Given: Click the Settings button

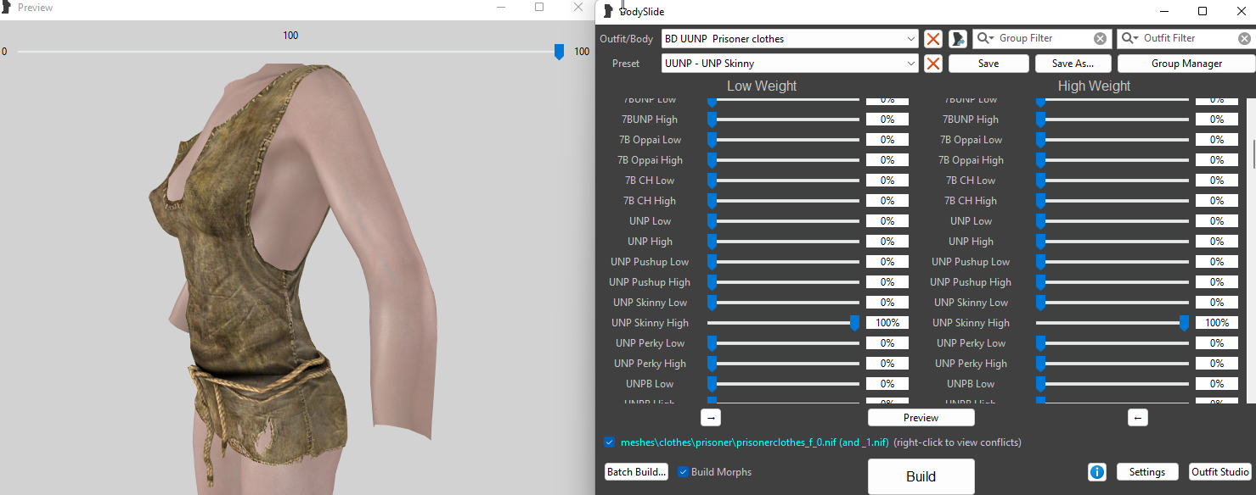Looking at the screenshot, I should [x=1146, y=472].
